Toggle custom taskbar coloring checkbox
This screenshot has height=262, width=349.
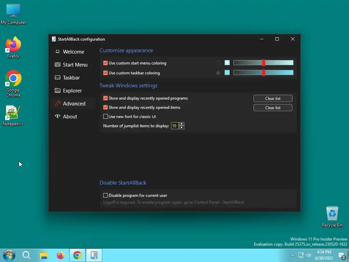point(106,73)
